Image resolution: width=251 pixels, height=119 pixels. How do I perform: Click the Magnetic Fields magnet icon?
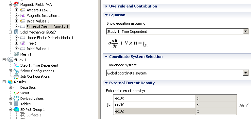(x=16, y=5)
